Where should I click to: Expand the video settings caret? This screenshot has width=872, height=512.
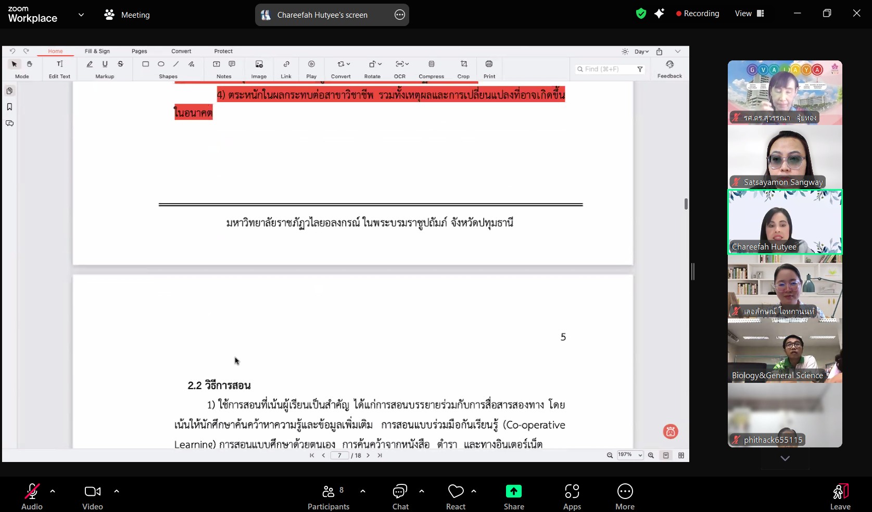coord(117,491)
